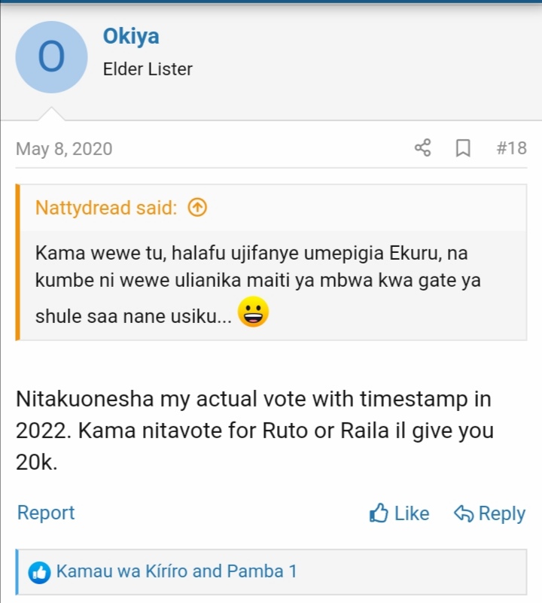
Task: Open the #18 post permalink
Action: (x=511, y=148)
